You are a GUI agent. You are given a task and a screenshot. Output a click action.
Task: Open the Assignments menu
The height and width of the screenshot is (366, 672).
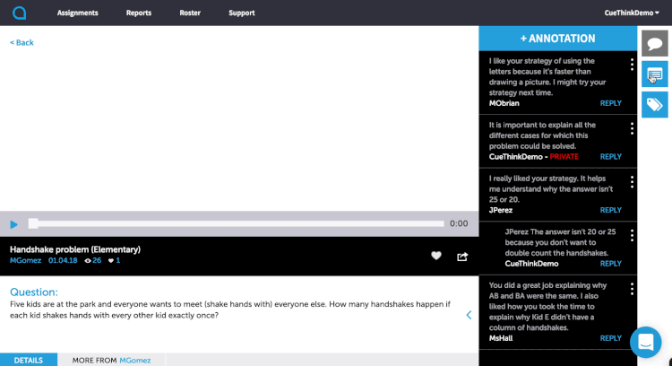78,13
